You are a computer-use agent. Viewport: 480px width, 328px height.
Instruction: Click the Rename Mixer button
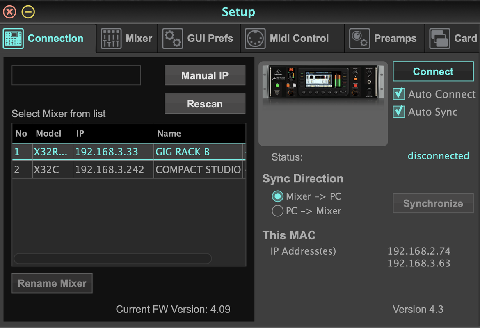[52, 283]
